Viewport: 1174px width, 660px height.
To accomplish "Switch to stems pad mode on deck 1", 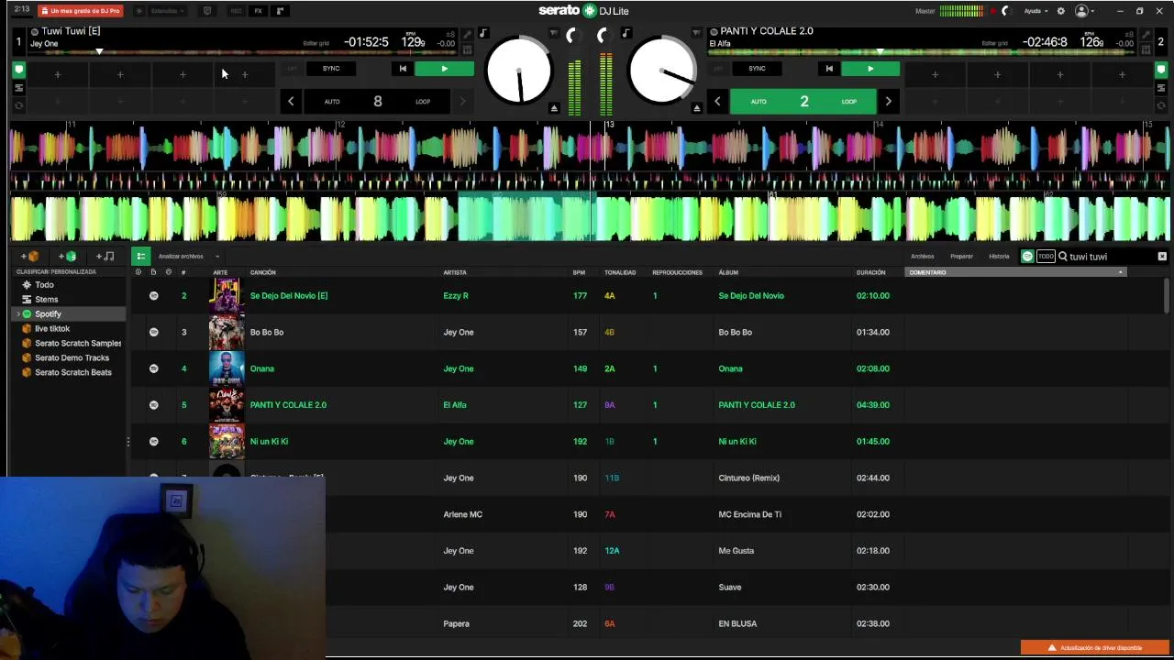I will click(x=18, y=88).
